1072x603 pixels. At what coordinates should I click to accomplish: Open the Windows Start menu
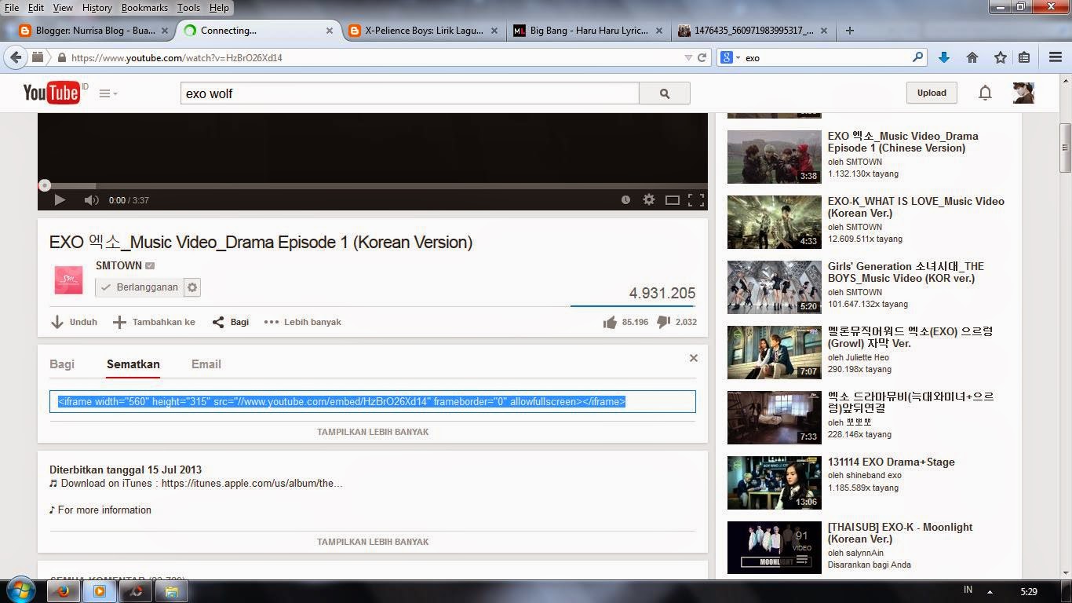coord(21,590)
